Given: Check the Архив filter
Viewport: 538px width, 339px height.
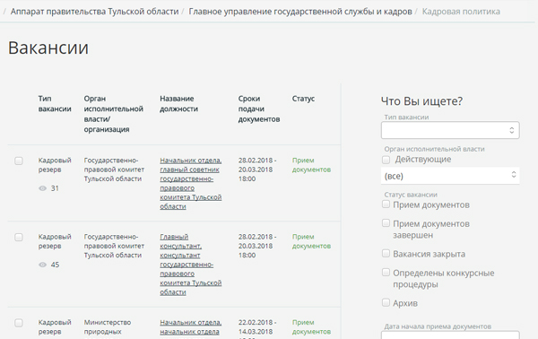Looking at the screenshot, I should click(x=386, y=302).
